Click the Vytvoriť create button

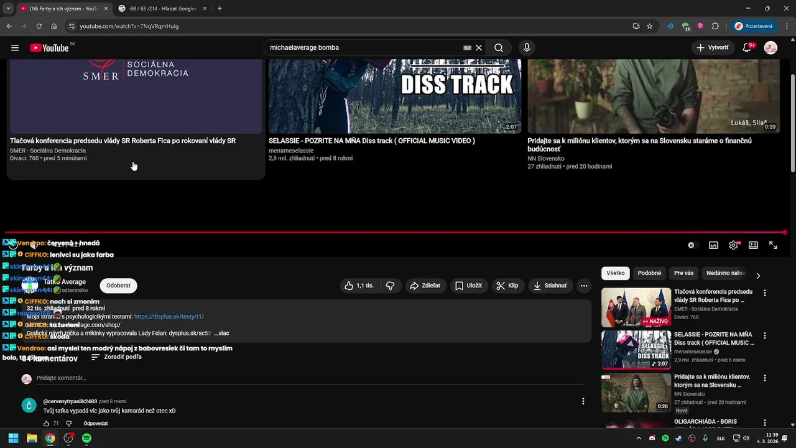coord(713,48)
